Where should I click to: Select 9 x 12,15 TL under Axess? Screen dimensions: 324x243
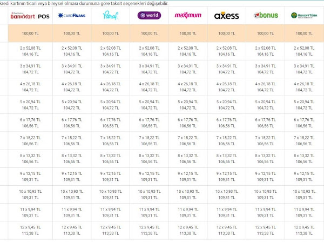226,173
